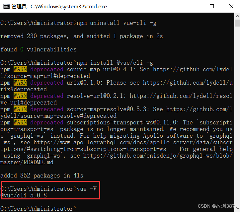Click 'deprecated' word before resolve-url@0.2.1
The height and width of the screenshot is (212, 240).
(x=47, y=96)
